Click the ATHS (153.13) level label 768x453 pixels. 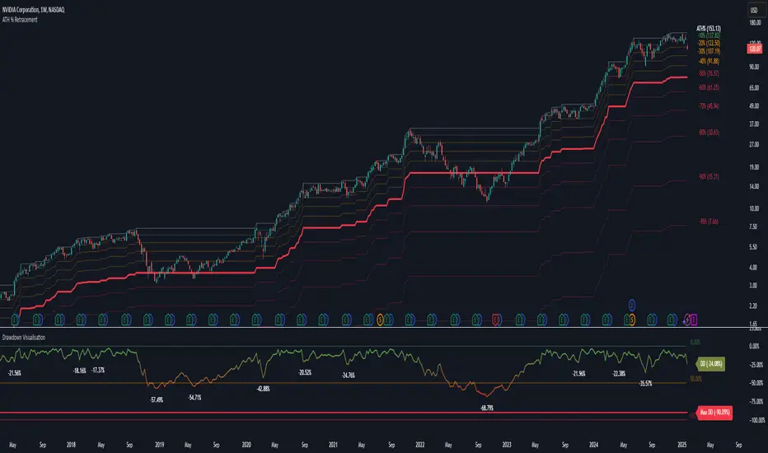tap(708, 29)
